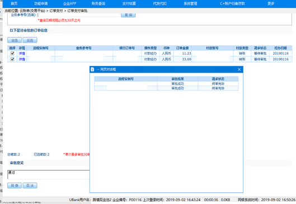The image size is (296, 204).
Task: Click the 付款账号 column header
Action: [212, 48]
